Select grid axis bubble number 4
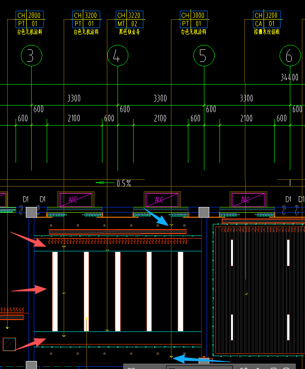The width and height of the screenshot is (305, 369). (x=118, y=56)
